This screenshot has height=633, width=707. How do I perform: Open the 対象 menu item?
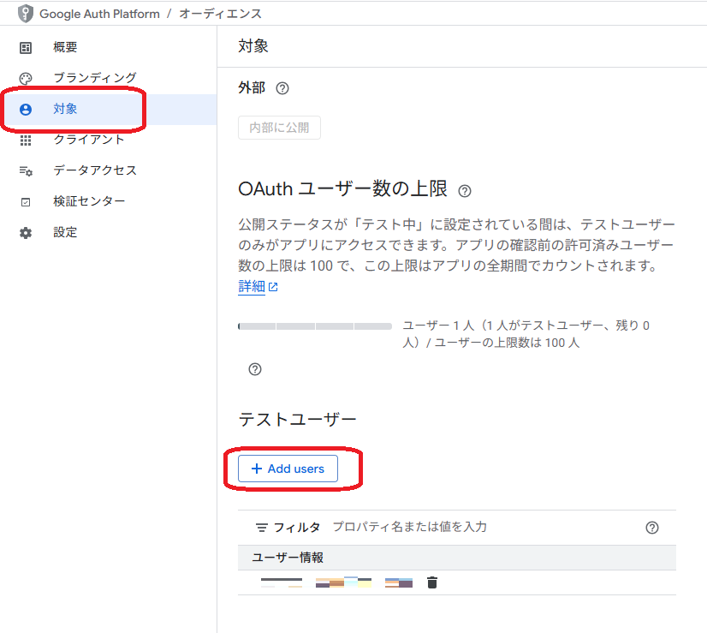click(66, 109)
